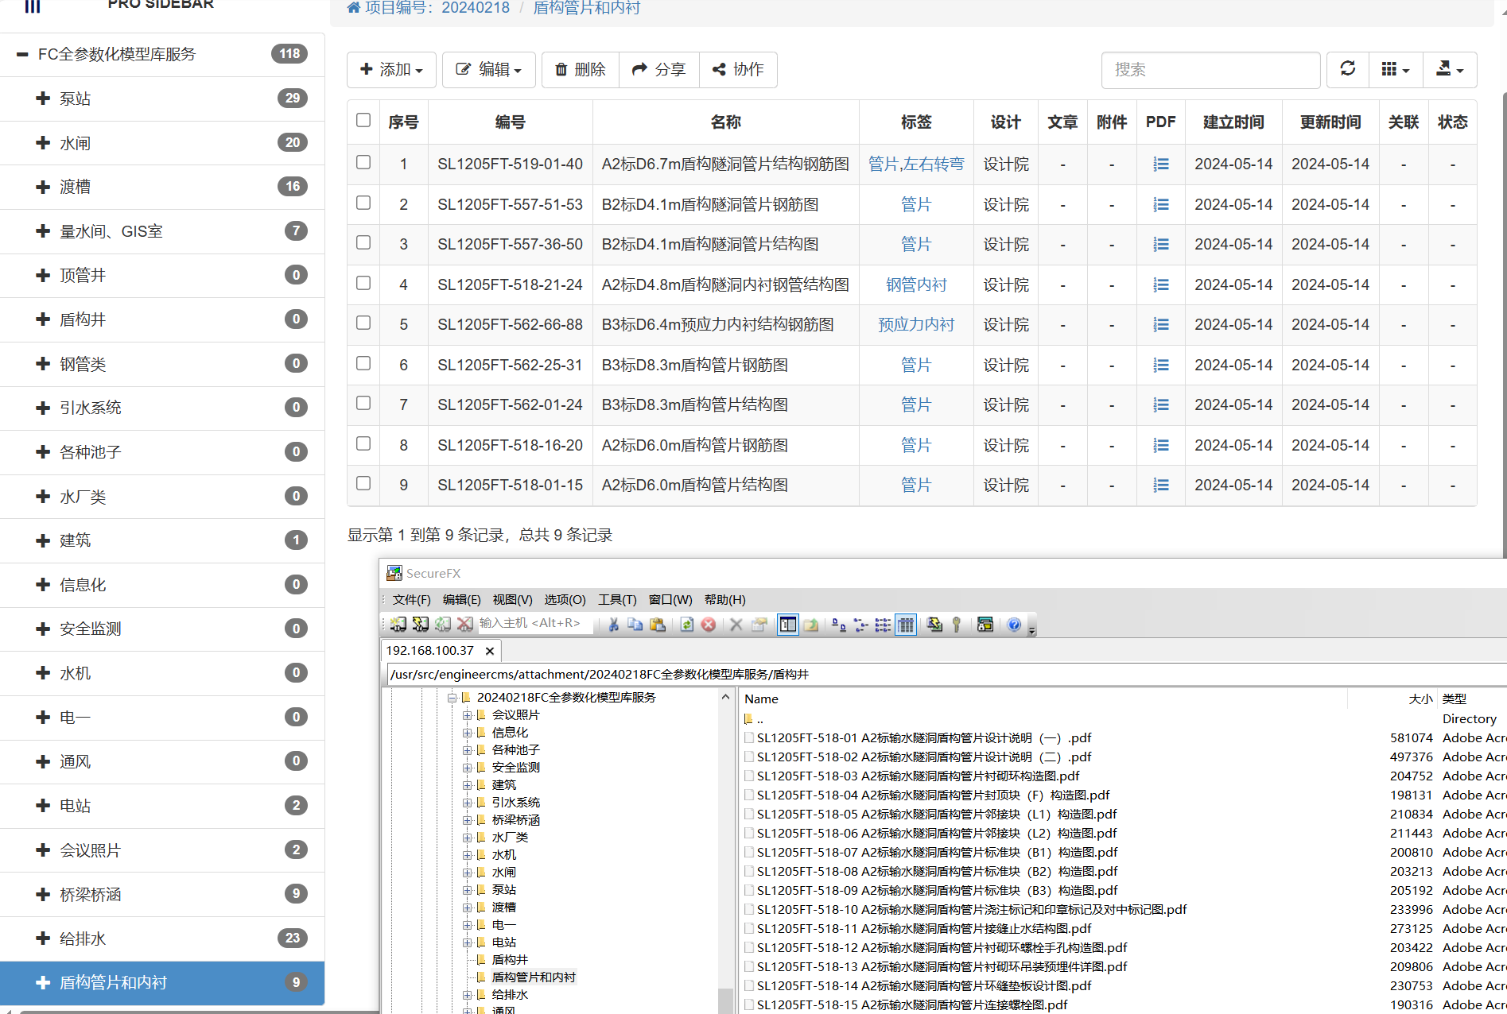Viewport: 1507px width, 1014px height.
Task: Check the box for row SL1205FT-557-51-53
Action: (x=363, y=203)
